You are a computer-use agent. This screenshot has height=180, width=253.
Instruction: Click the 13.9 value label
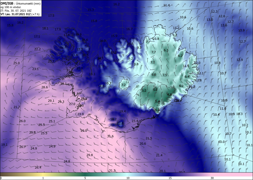241,30
